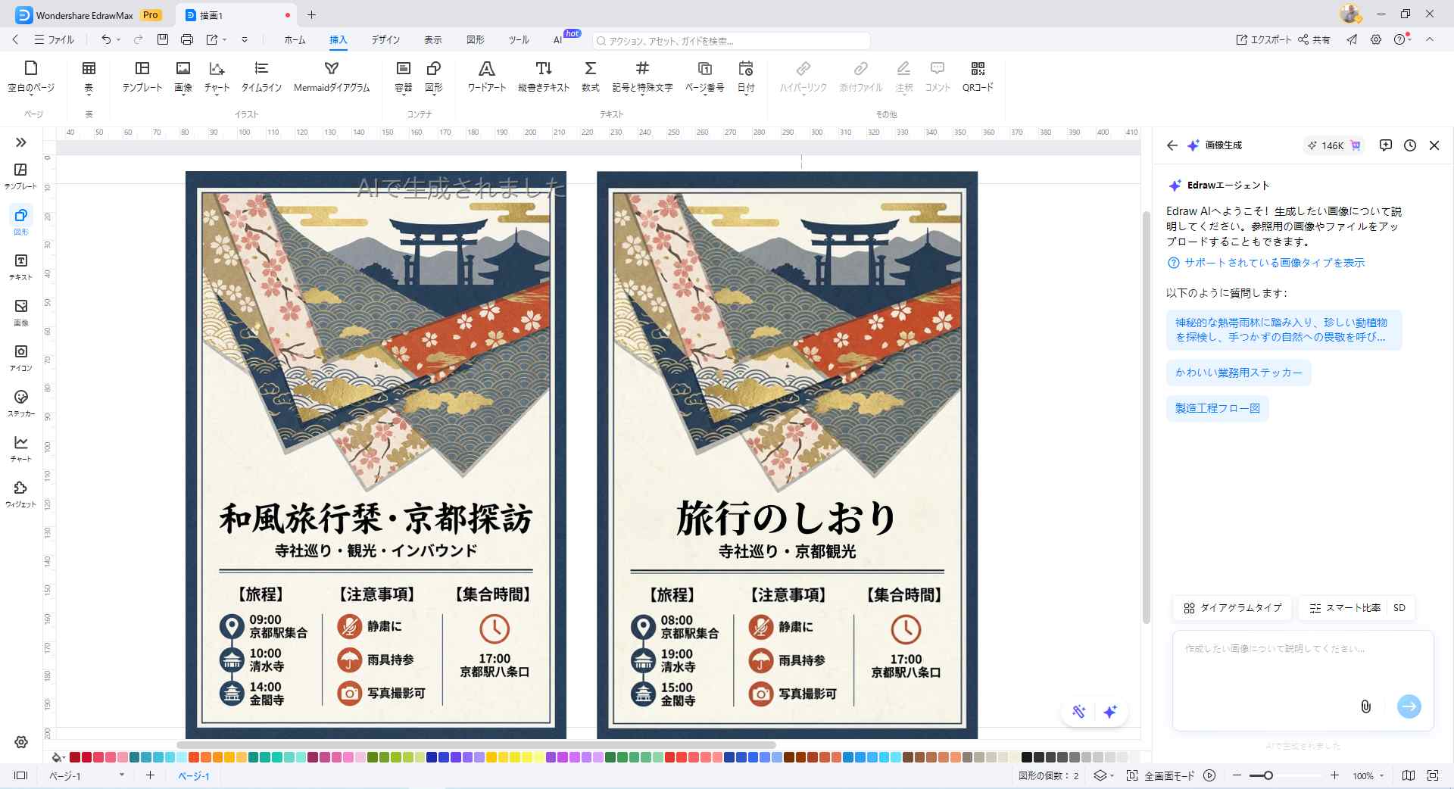
Task: Open the ページ-1 page dropdown
Action: pyautogui.click(x=120, y=776)
